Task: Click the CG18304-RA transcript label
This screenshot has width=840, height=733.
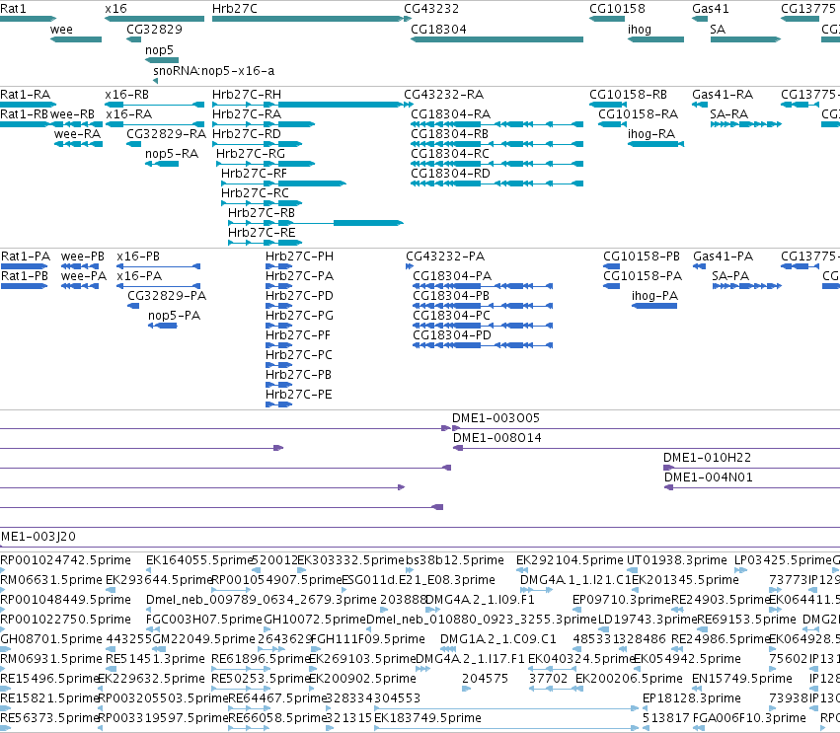Action: coord(450,114)
